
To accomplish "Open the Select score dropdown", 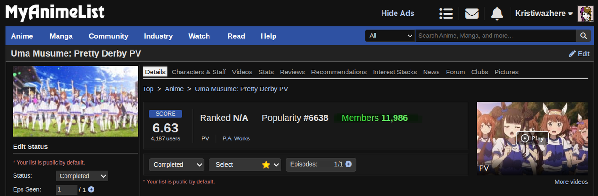I will (245, 165).
